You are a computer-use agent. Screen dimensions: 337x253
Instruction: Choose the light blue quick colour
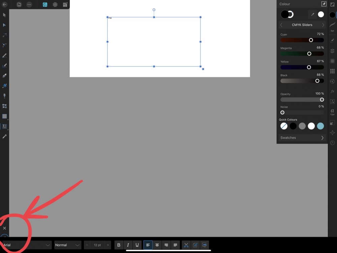tap(320, 126)
